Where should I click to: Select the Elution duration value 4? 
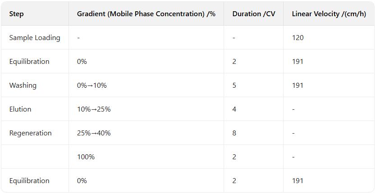234,109
